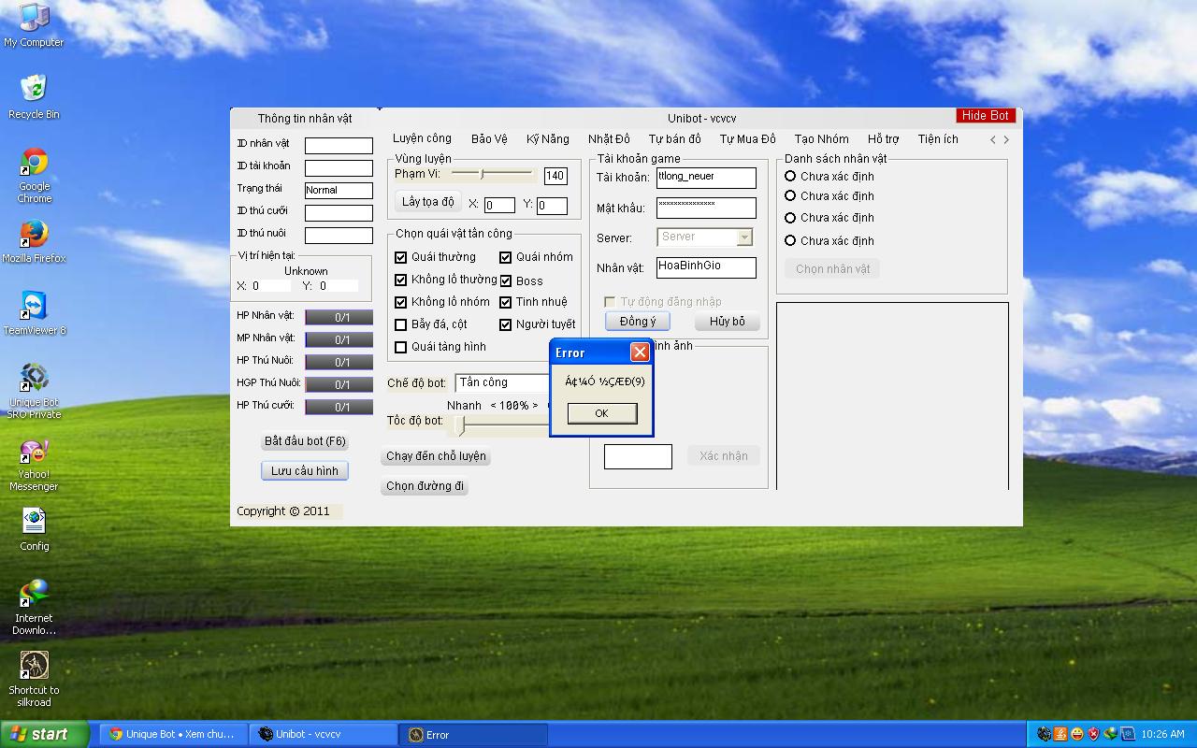Viewport: 1197px width, 748px height.
Task: Launch Google Chrome from desktop
Action: click(35, 175)
